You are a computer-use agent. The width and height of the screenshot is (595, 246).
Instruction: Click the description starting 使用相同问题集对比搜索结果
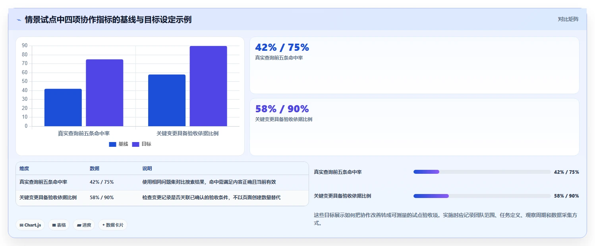[x=209, y=182]
